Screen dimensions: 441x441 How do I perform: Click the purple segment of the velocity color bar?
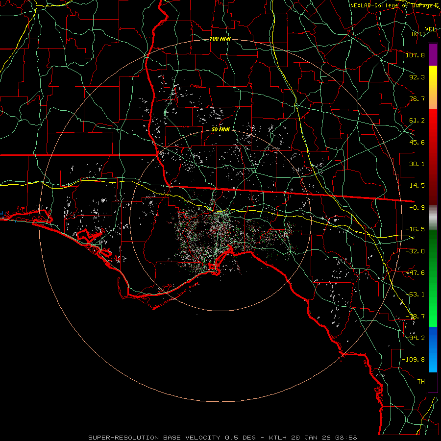coord(433,54)
